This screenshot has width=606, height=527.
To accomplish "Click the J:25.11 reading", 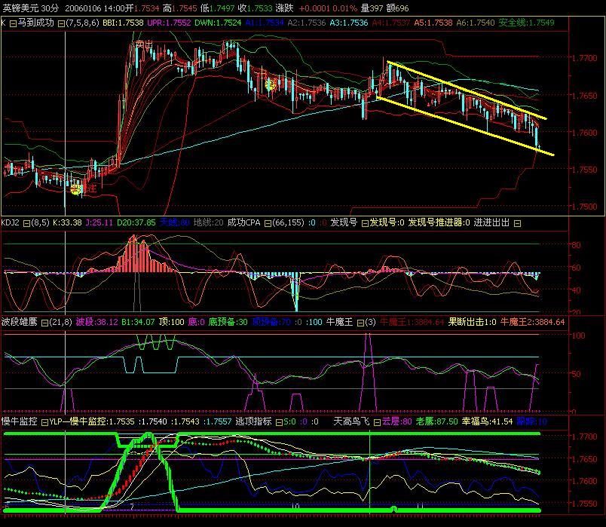I will (x=99, y=222).
